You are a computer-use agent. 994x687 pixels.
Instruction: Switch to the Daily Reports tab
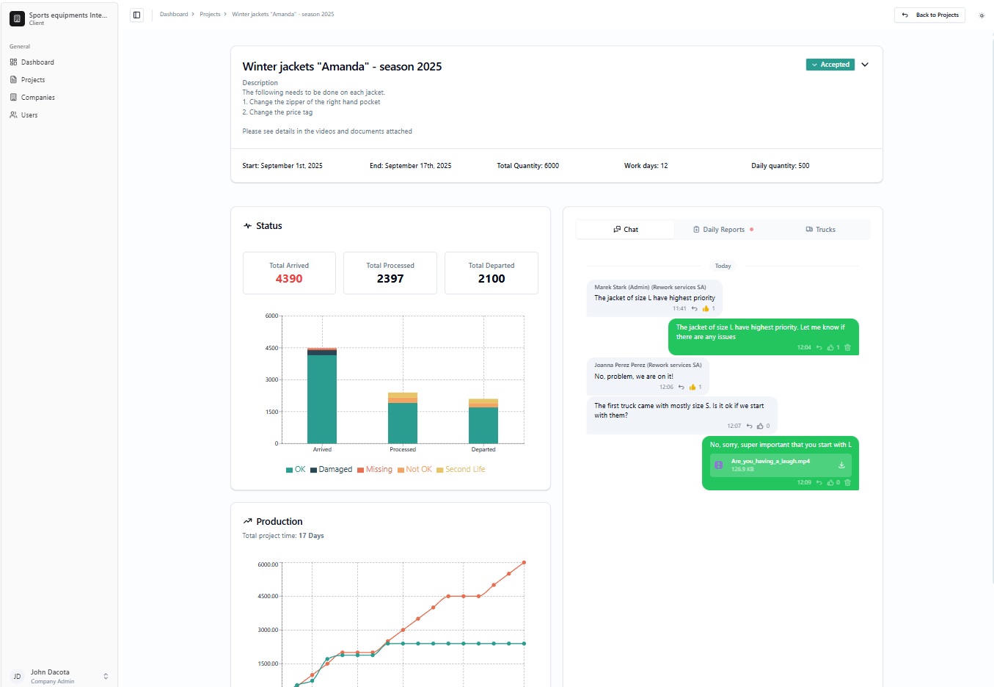[x=723, y=230]
